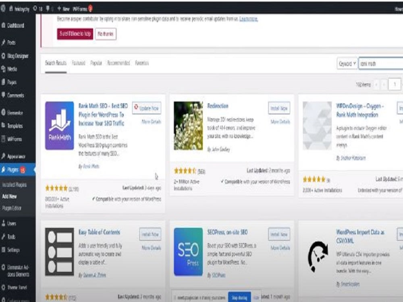Switch to the Recommended tab
This screenshot has width=403, height=302.
click(x=118, y=63)
